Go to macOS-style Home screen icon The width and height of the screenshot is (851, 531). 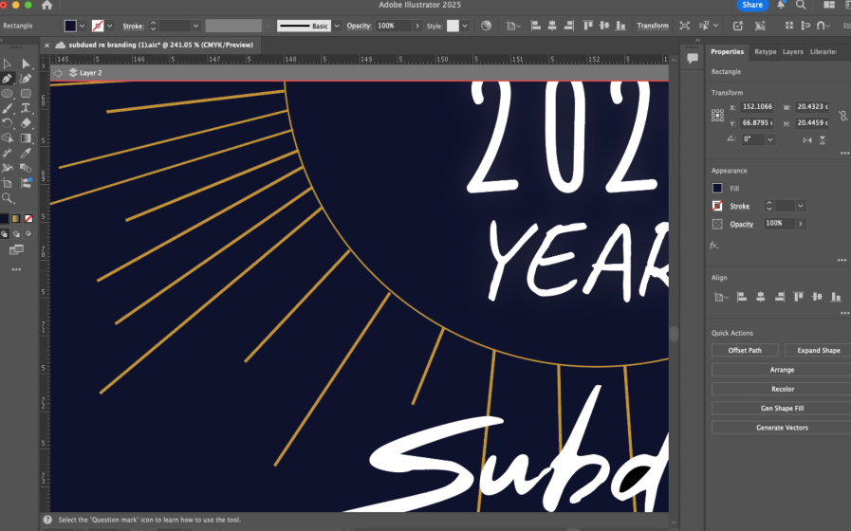coord(47,5)
